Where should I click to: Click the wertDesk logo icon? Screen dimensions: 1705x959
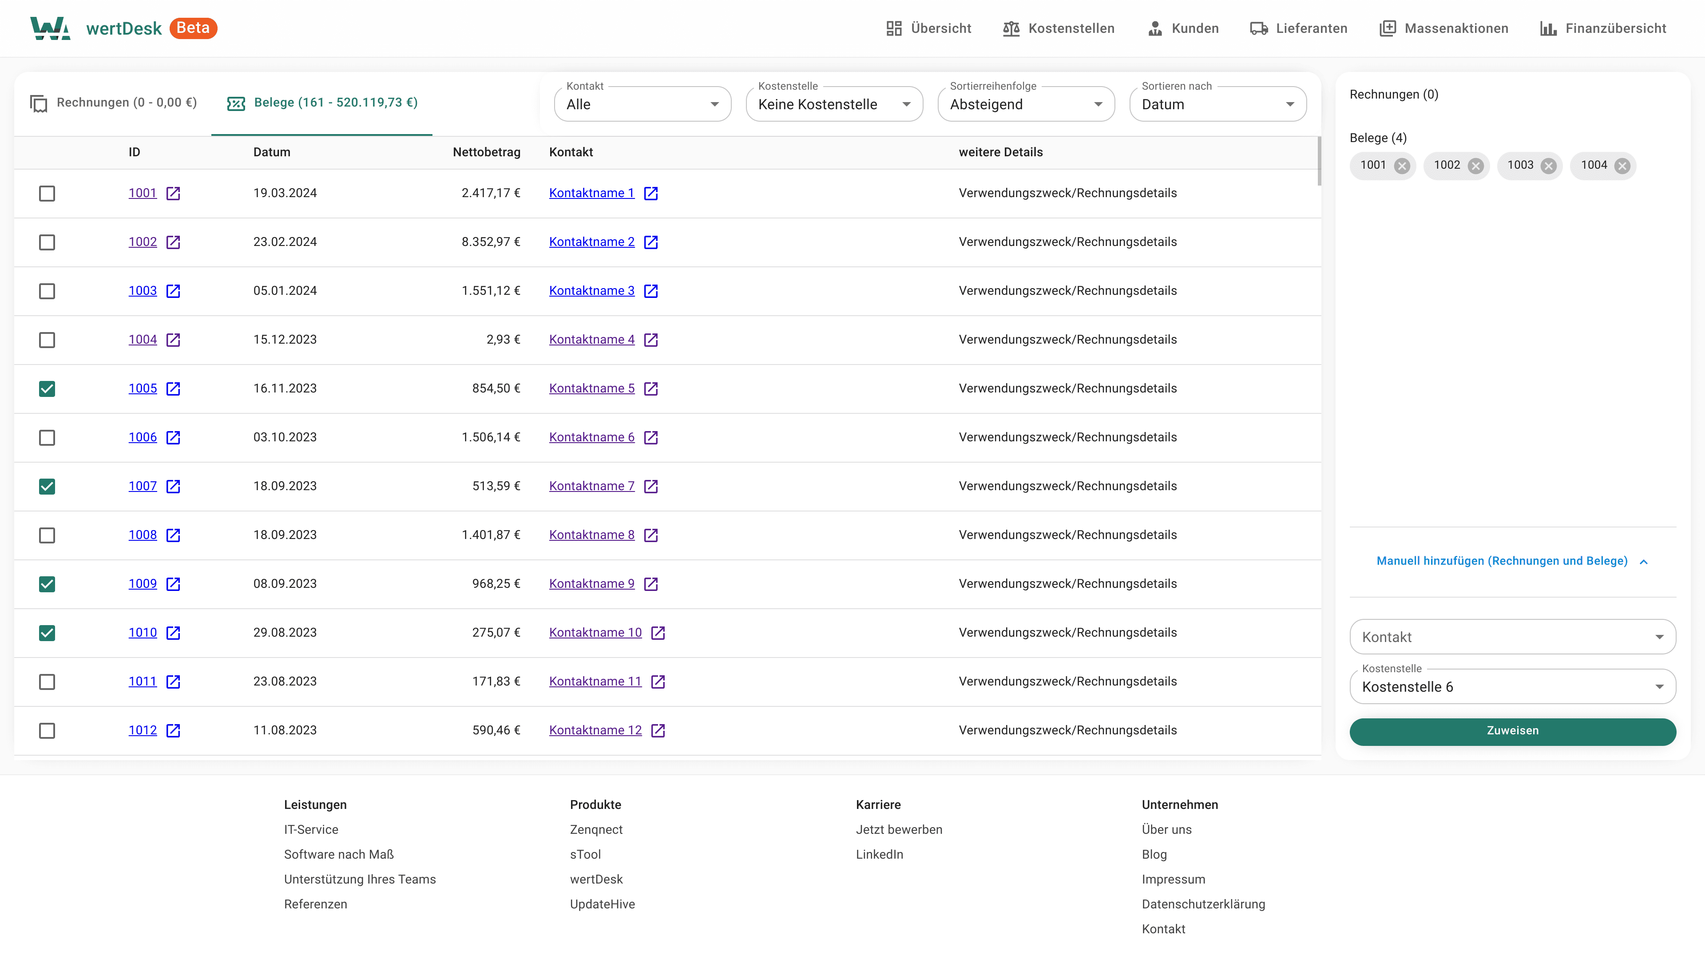[50, 28]
